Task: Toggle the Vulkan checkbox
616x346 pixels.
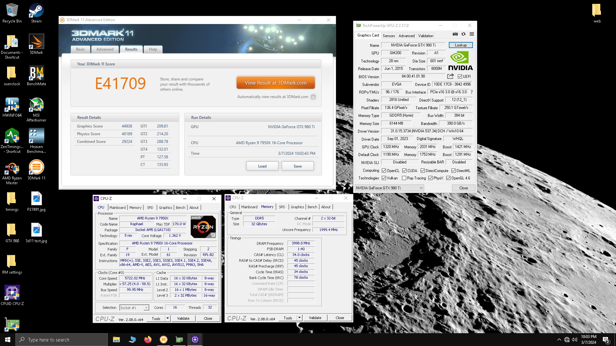Action: pos(384,178)
